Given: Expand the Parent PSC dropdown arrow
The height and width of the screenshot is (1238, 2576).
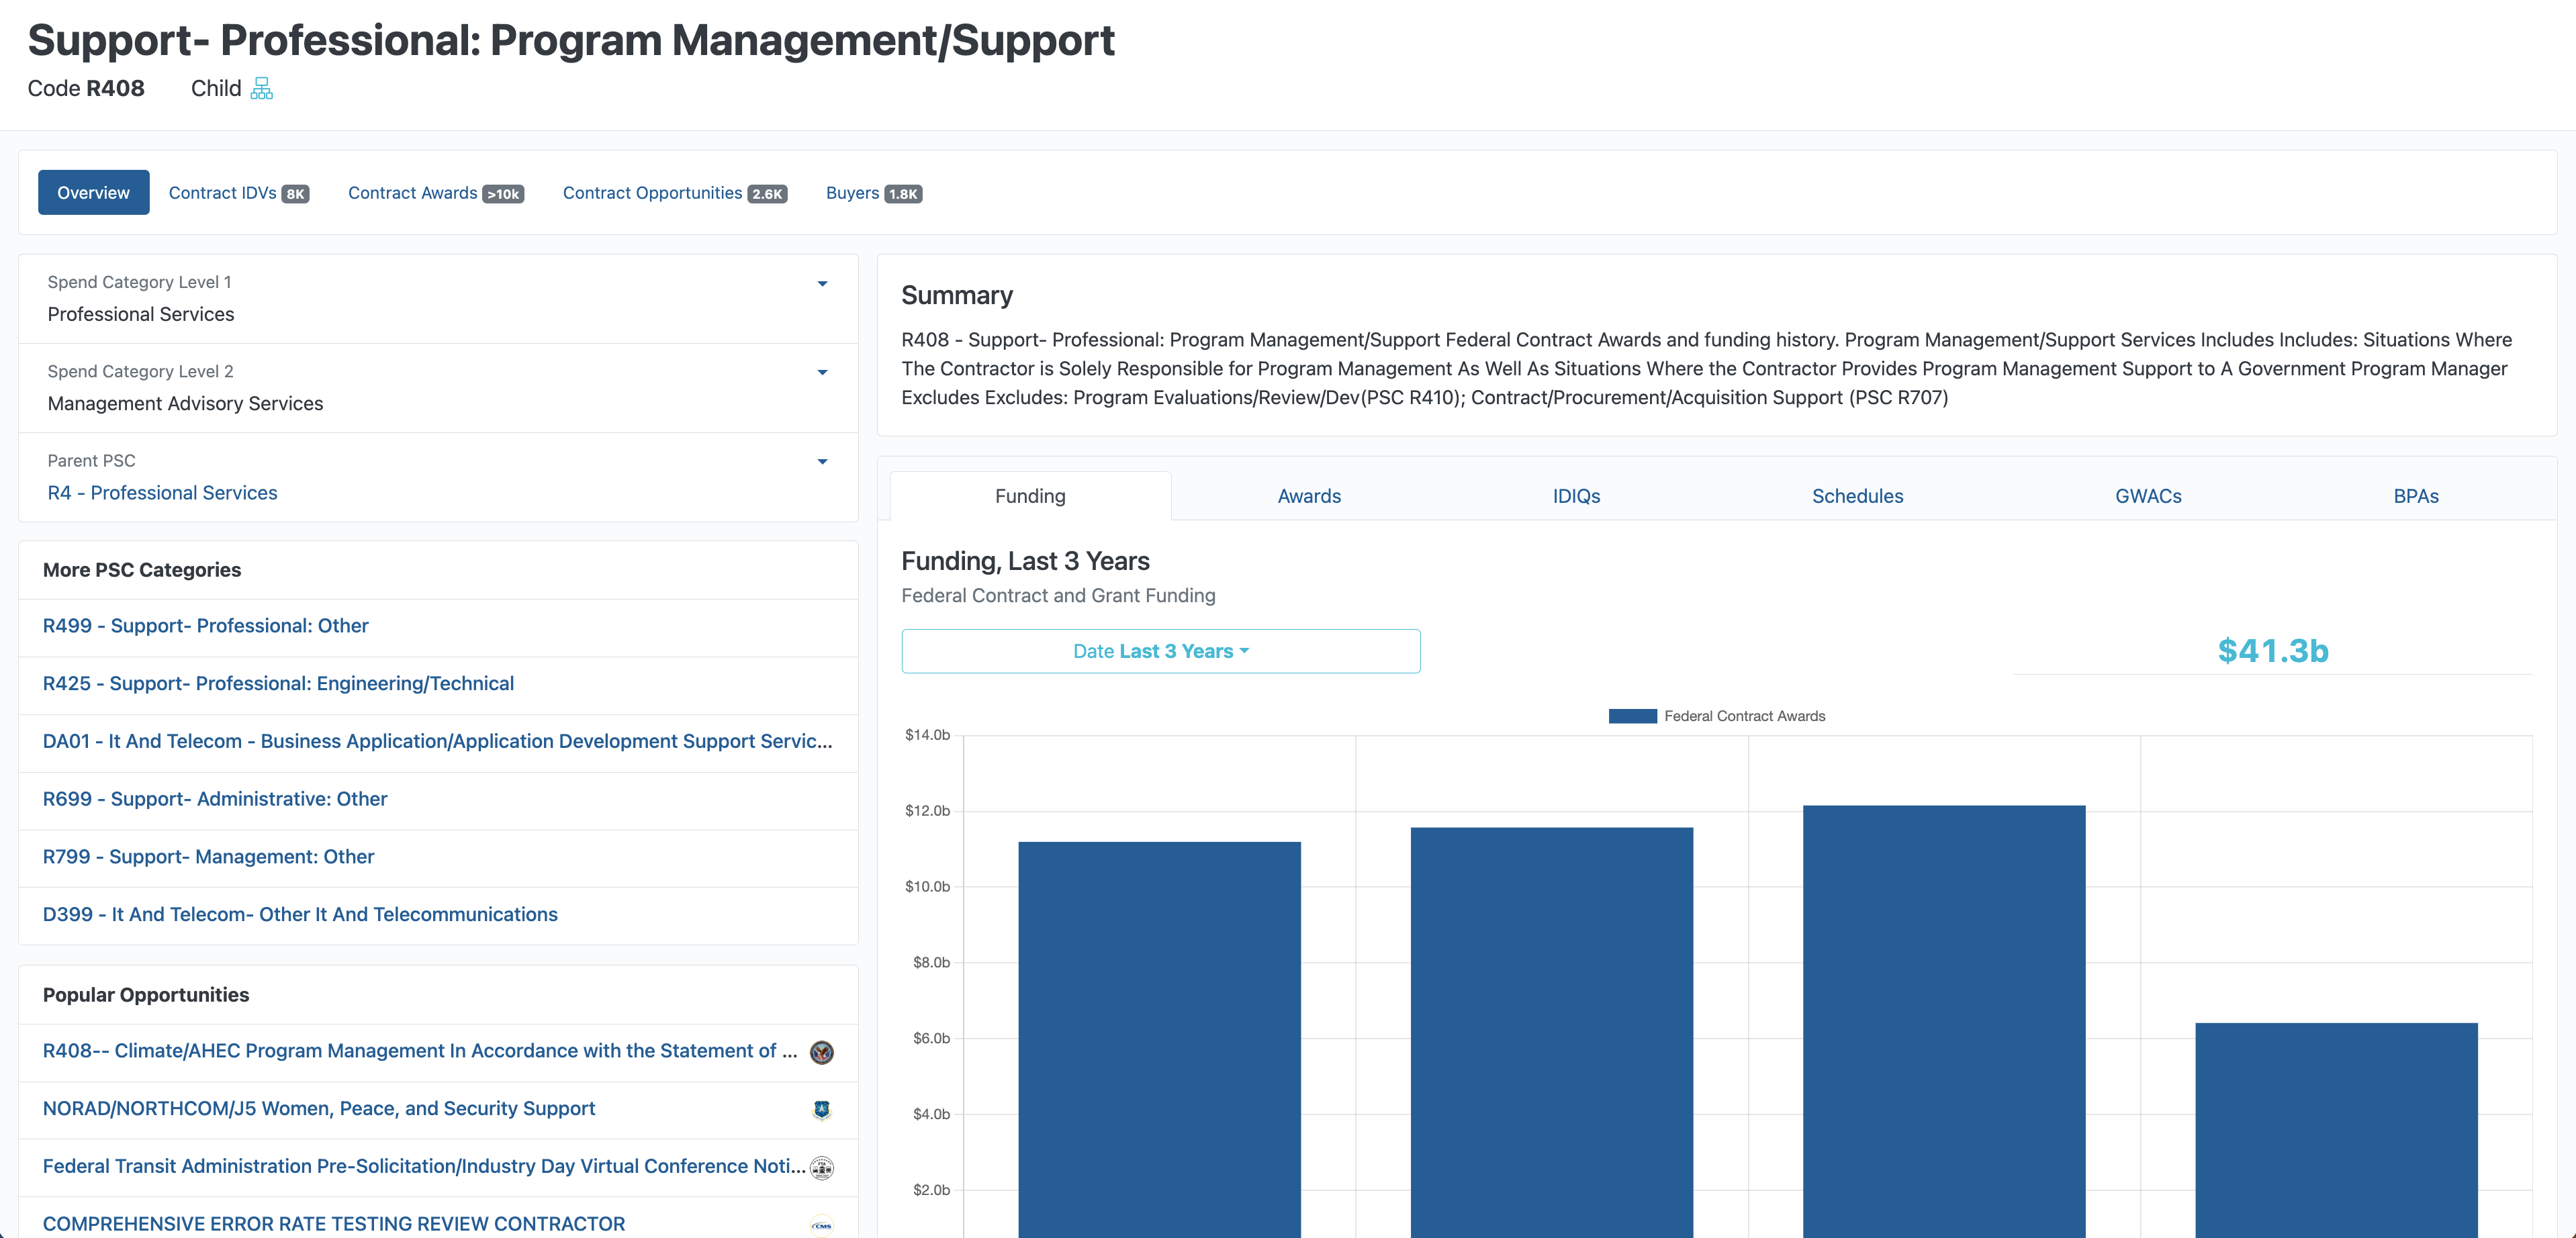Looking at the screenshot, I should point(822,462).
